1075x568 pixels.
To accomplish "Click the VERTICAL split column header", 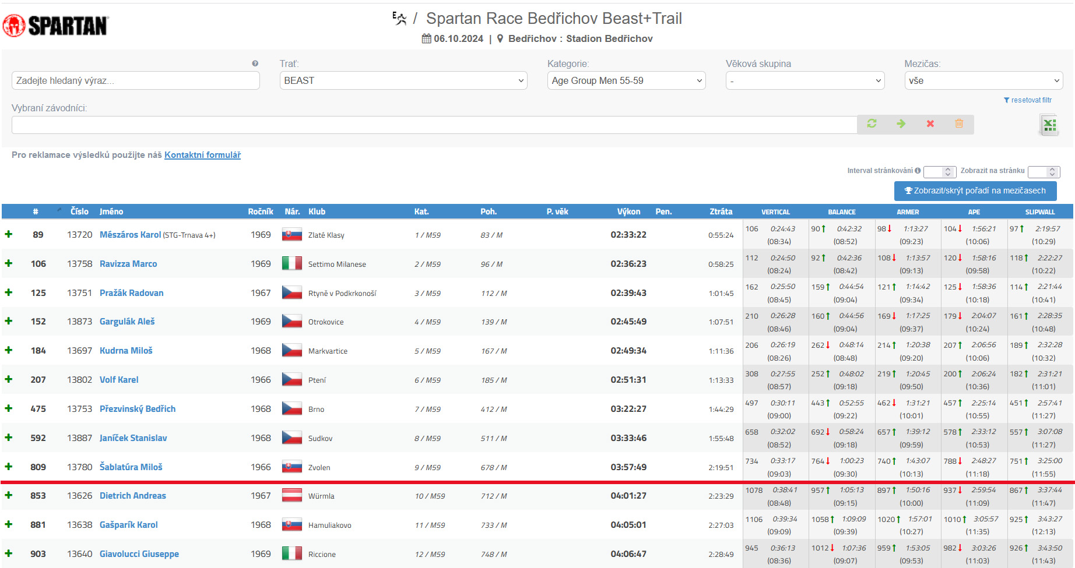I will point(775,212).
